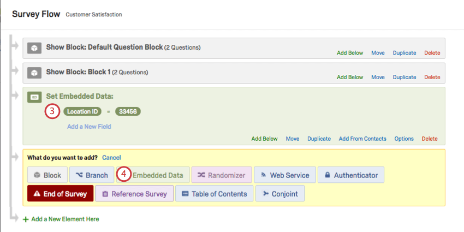Insert a Table of Contents element

tap(215, 193)
